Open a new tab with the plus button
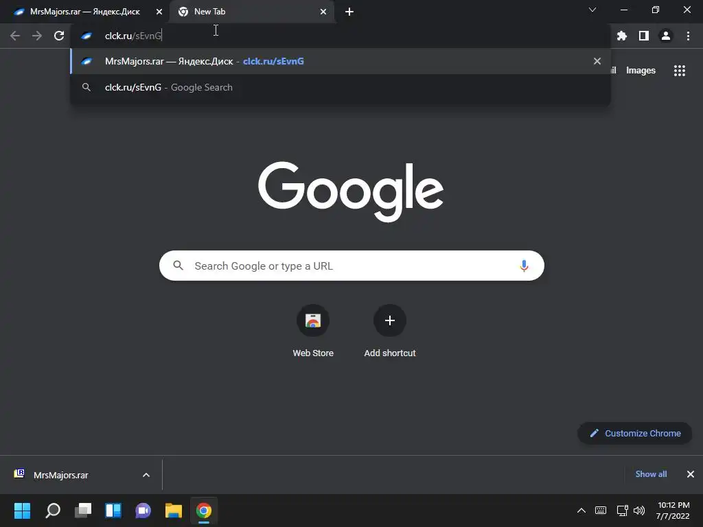This screenshot has width=703, height=527. coord(349,12)
